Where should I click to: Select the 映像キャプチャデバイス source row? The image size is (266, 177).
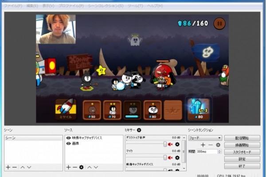coord(94,138)
